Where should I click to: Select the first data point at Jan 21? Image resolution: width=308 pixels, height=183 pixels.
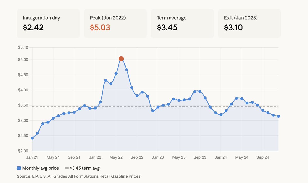pos(32,138)
